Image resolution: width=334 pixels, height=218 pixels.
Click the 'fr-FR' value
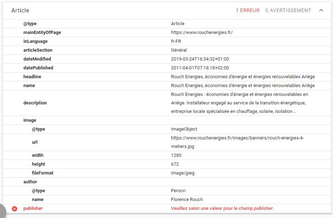tap(176, 41)
